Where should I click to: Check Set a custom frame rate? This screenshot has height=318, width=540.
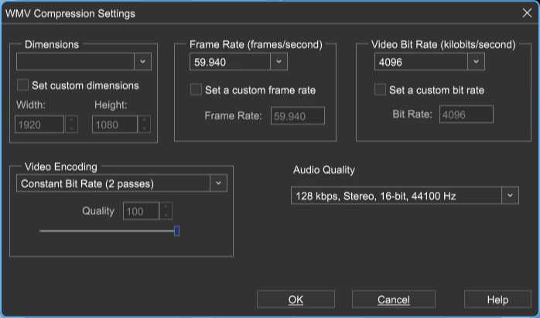point(196,90)
